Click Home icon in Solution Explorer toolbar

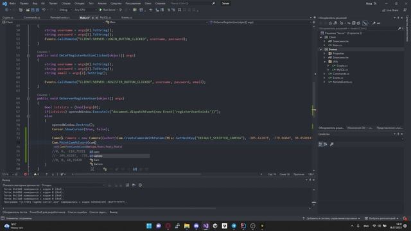pos(330,23)
